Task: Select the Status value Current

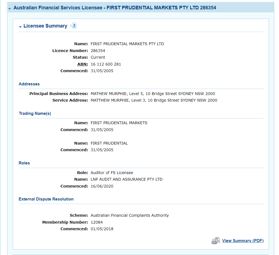Action: [x=98, y=57]
